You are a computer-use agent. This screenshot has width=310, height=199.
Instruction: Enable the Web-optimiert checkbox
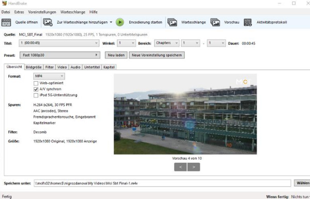point(36,83)
